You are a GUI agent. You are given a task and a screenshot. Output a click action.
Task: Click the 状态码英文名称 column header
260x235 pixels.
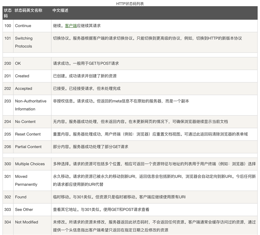(x=28, y=10)
